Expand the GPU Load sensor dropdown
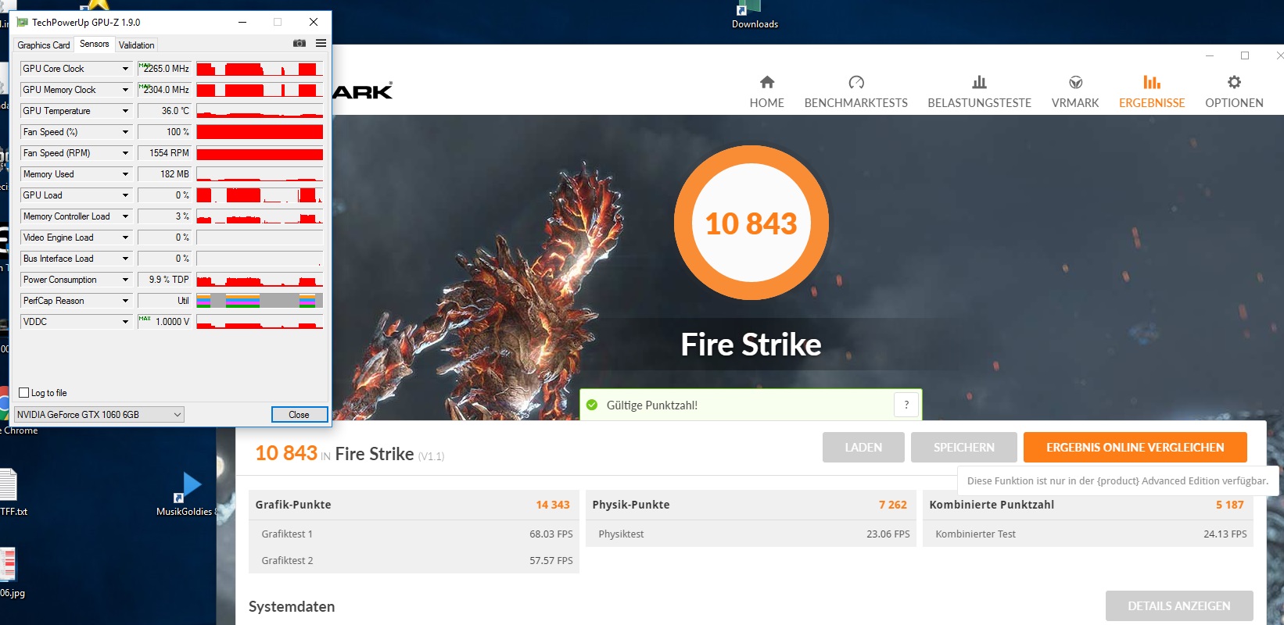The width and height of the screenshot is (1284, 625). pyautogui.click(x=125, y=195)
